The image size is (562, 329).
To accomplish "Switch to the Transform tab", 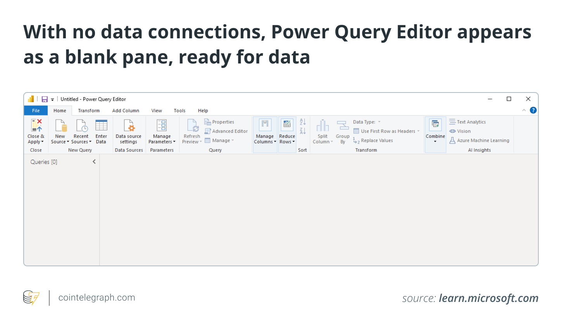I will pos(89,111).
